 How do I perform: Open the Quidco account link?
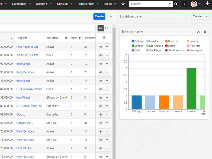(21, 114)
